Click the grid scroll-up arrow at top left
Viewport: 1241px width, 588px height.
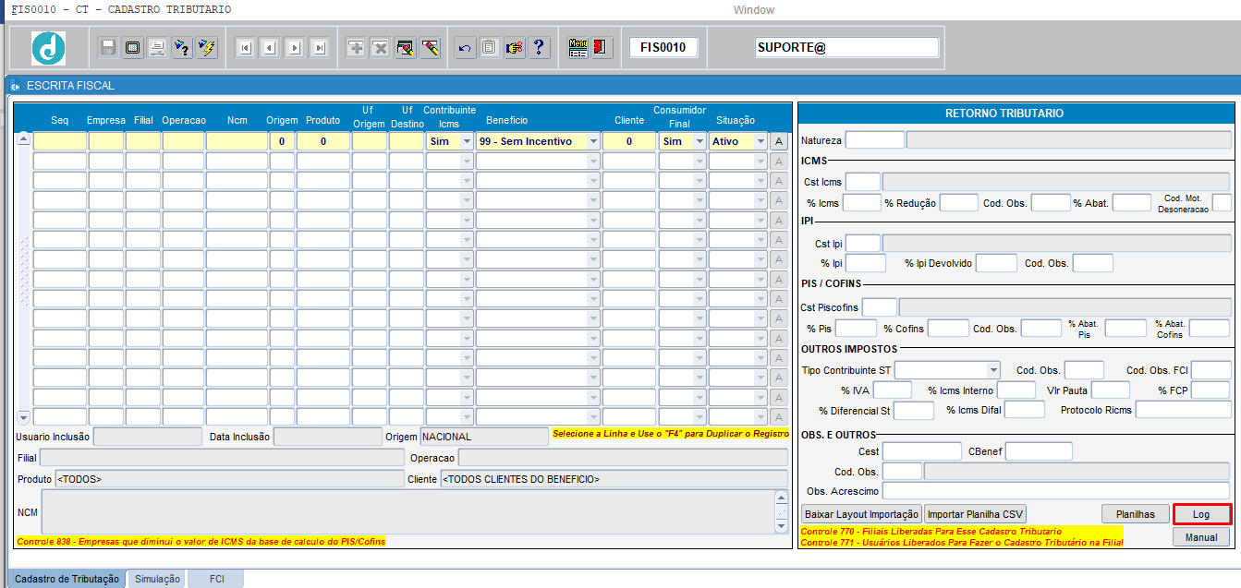[24, 138]
